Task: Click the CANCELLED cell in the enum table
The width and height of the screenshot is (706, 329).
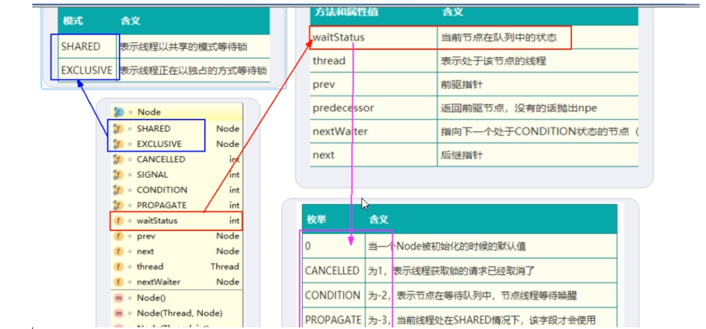Action: click(x=332, y=270)
